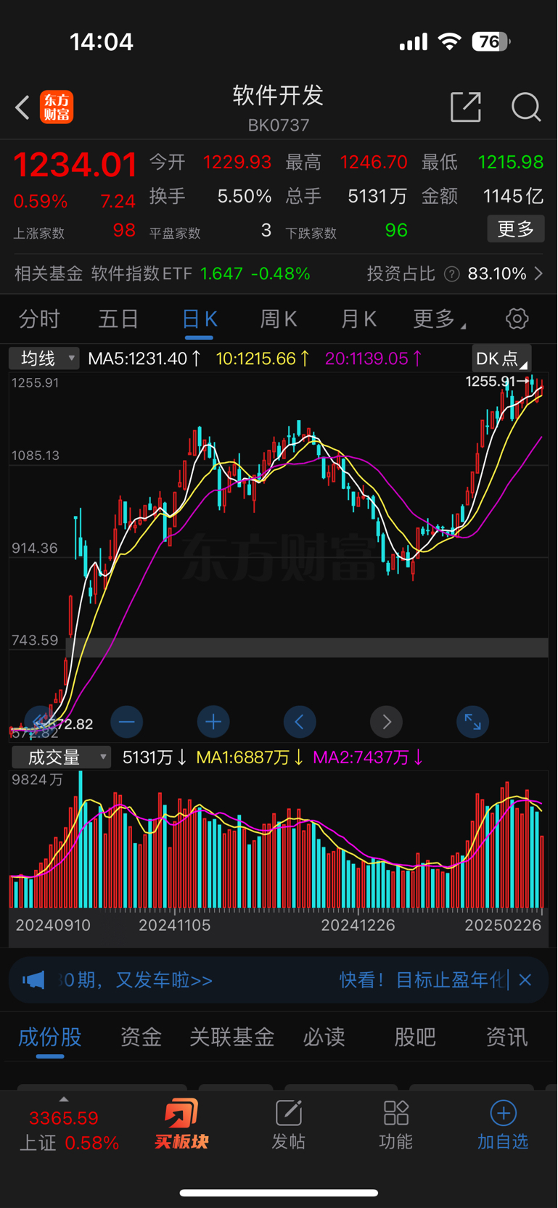This screenshot has width=558, height=1208.
Task: Open chart settings gear icon
Action: pos(517,319)
